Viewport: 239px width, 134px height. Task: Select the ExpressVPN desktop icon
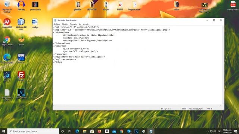click(7, 22)
